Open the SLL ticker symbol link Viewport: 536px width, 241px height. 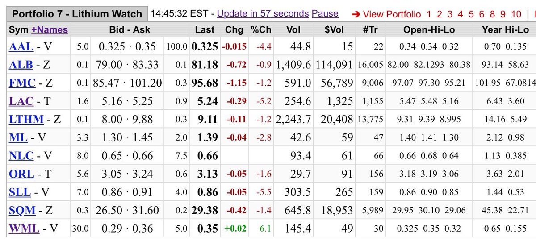[20, 192]
